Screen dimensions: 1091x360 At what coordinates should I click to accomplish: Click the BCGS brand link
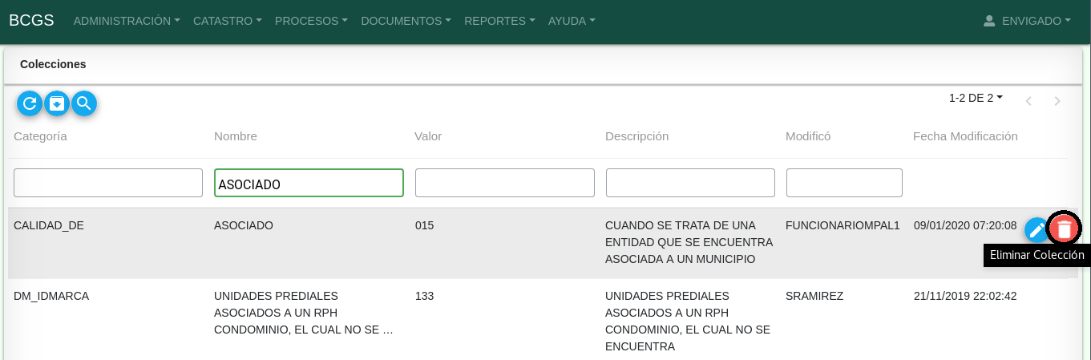[31, 21]
